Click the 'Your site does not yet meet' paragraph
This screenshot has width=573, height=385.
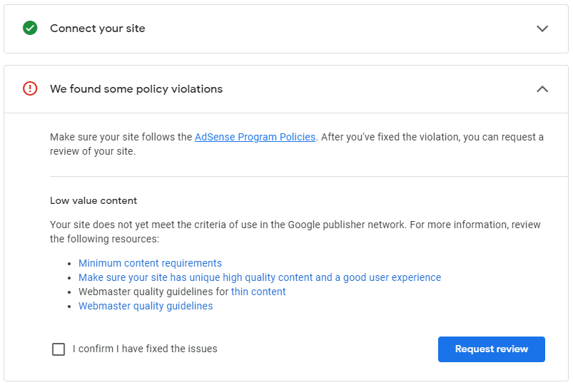coord(295,232)
